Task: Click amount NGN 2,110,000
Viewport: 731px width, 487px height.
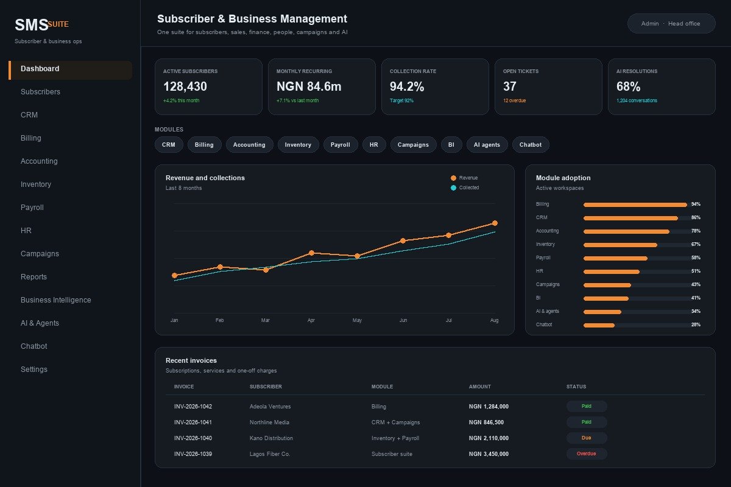Action: 489,438
